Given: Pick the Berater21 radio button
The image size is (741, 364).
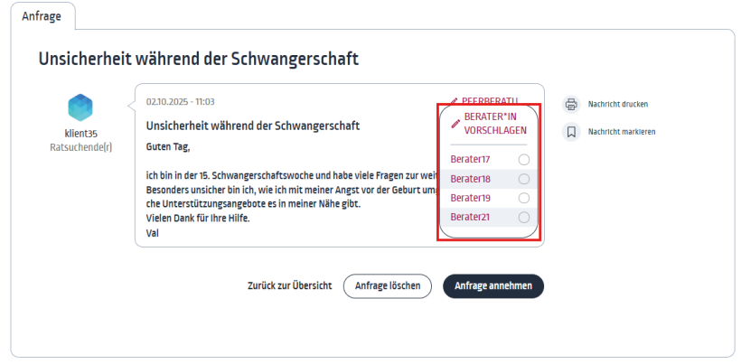Looking at the screenshot, I should (523, 217).
